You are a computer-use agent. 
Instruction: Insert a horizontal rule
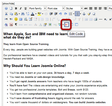pos(101,19)
